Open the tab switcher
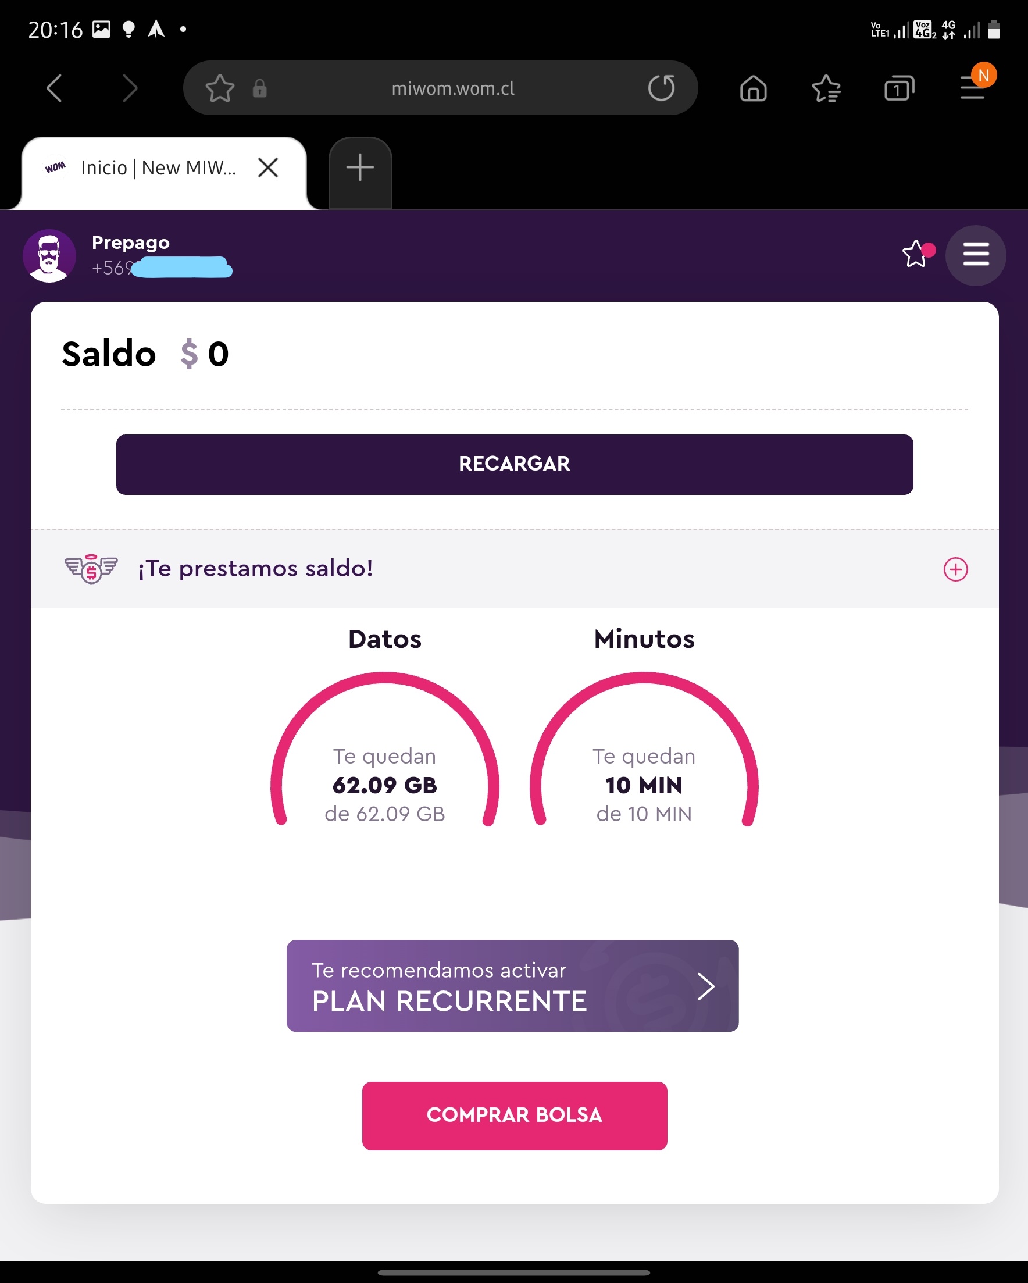Screen dimensions: 1028x1283 899,89
